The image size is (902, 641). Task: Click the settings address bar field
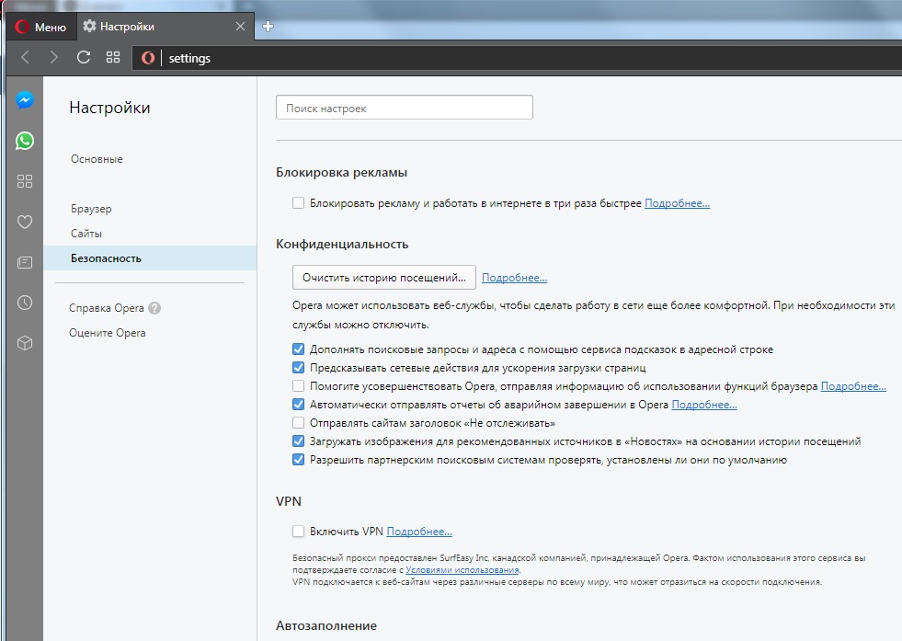click(x=518, y=58)
